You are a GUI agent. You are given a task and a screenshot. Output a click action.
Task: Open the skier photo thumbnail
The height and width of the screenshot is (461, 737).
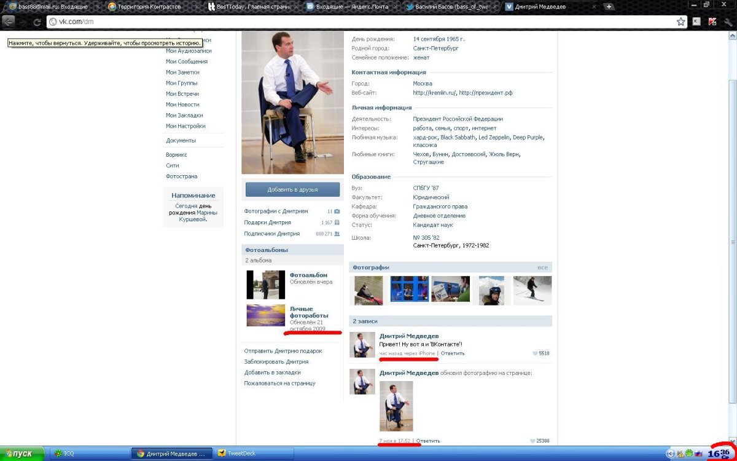(532, 290)
